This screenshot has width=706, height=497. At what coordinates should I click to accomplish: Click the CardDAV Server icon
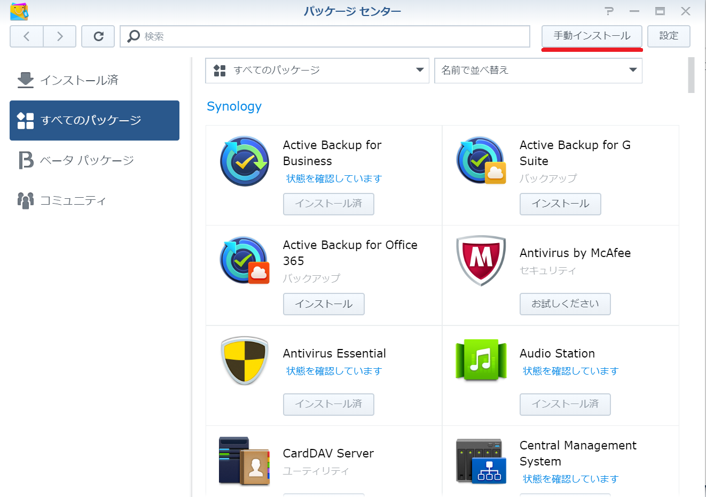(245, 461)
